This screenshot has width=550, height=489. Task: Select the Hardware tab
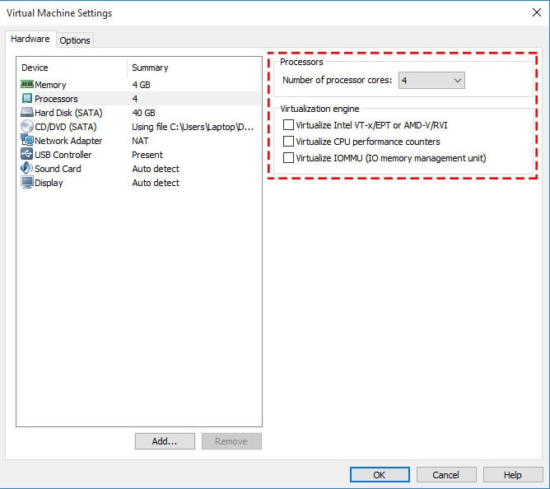pyautogui.click(x=30, y=40)
